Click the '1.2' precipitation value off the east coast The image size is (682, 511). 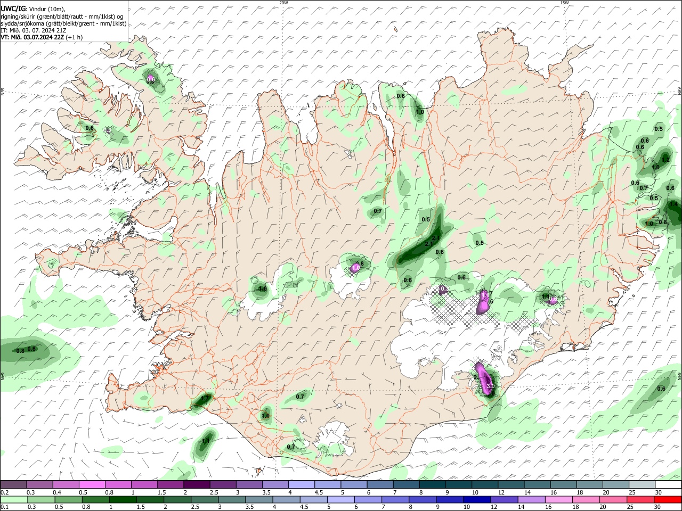665,160
